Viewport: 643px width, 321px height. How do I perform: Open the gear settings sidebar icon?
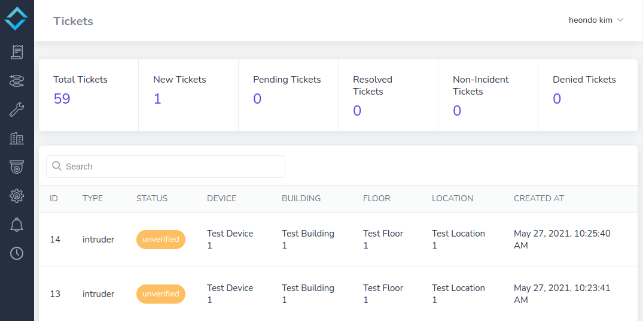click(x=17, y=196)
